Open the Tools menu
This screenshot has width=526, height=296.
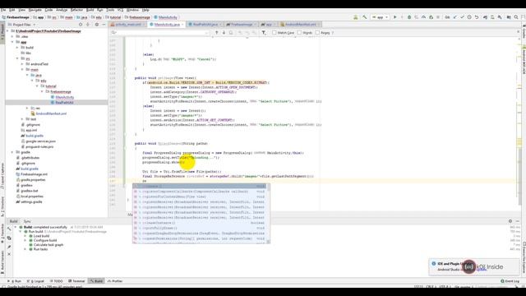pos(110,10)
